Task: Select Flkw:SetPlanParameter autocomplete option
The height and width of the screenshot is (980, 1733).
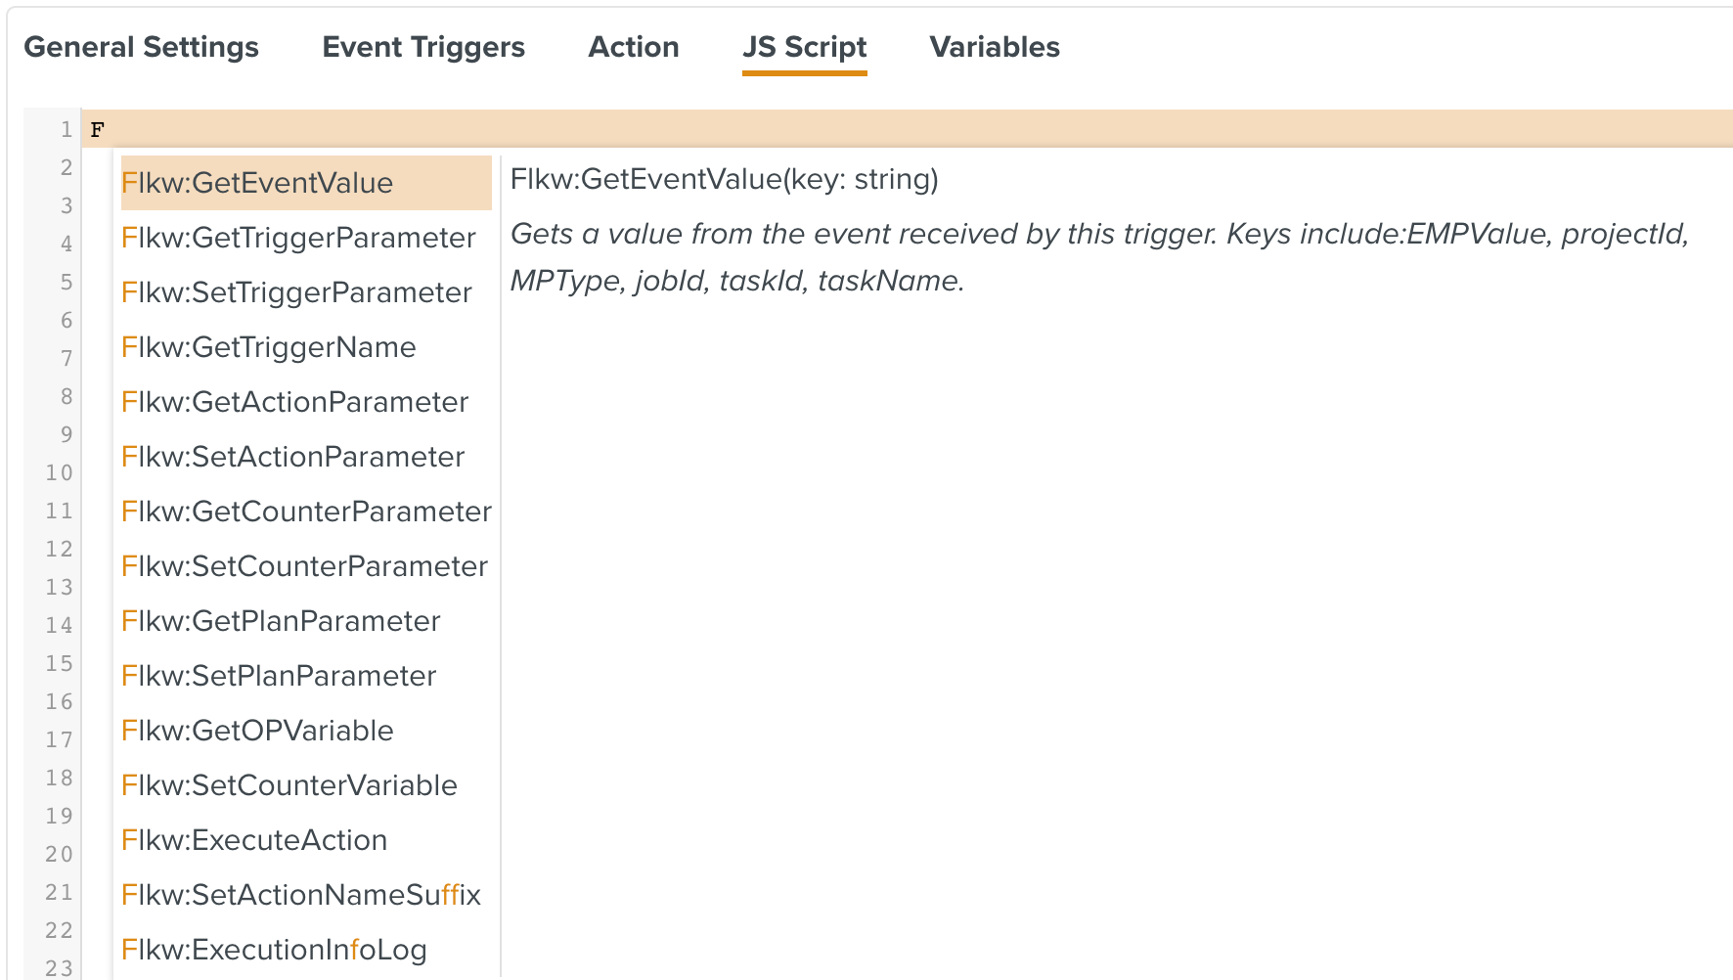Action: click(279, 675)
